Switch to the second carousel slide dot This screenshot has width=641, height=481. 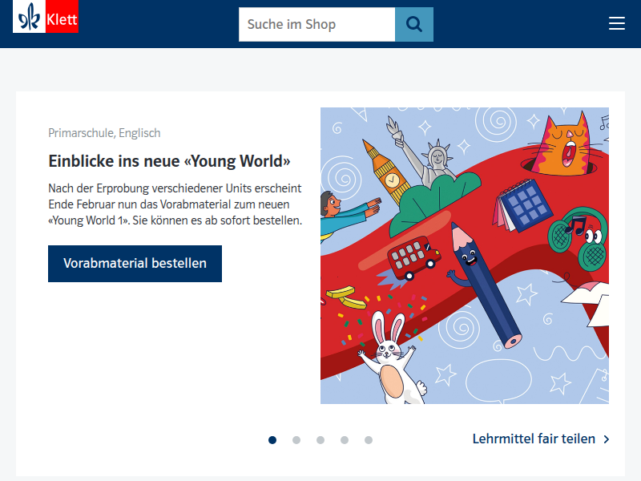click(x=296, y=439)
